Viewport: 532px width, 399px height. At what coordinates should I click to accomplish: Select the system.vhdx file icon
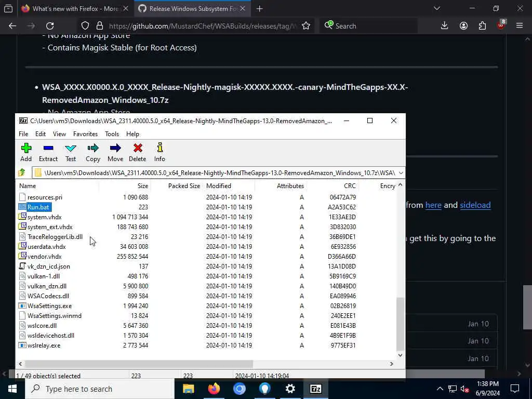[x=22, y=217]
